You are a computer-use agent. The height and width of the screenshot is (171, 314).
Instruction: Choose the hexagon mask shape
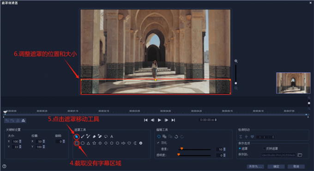pos(118,143)
